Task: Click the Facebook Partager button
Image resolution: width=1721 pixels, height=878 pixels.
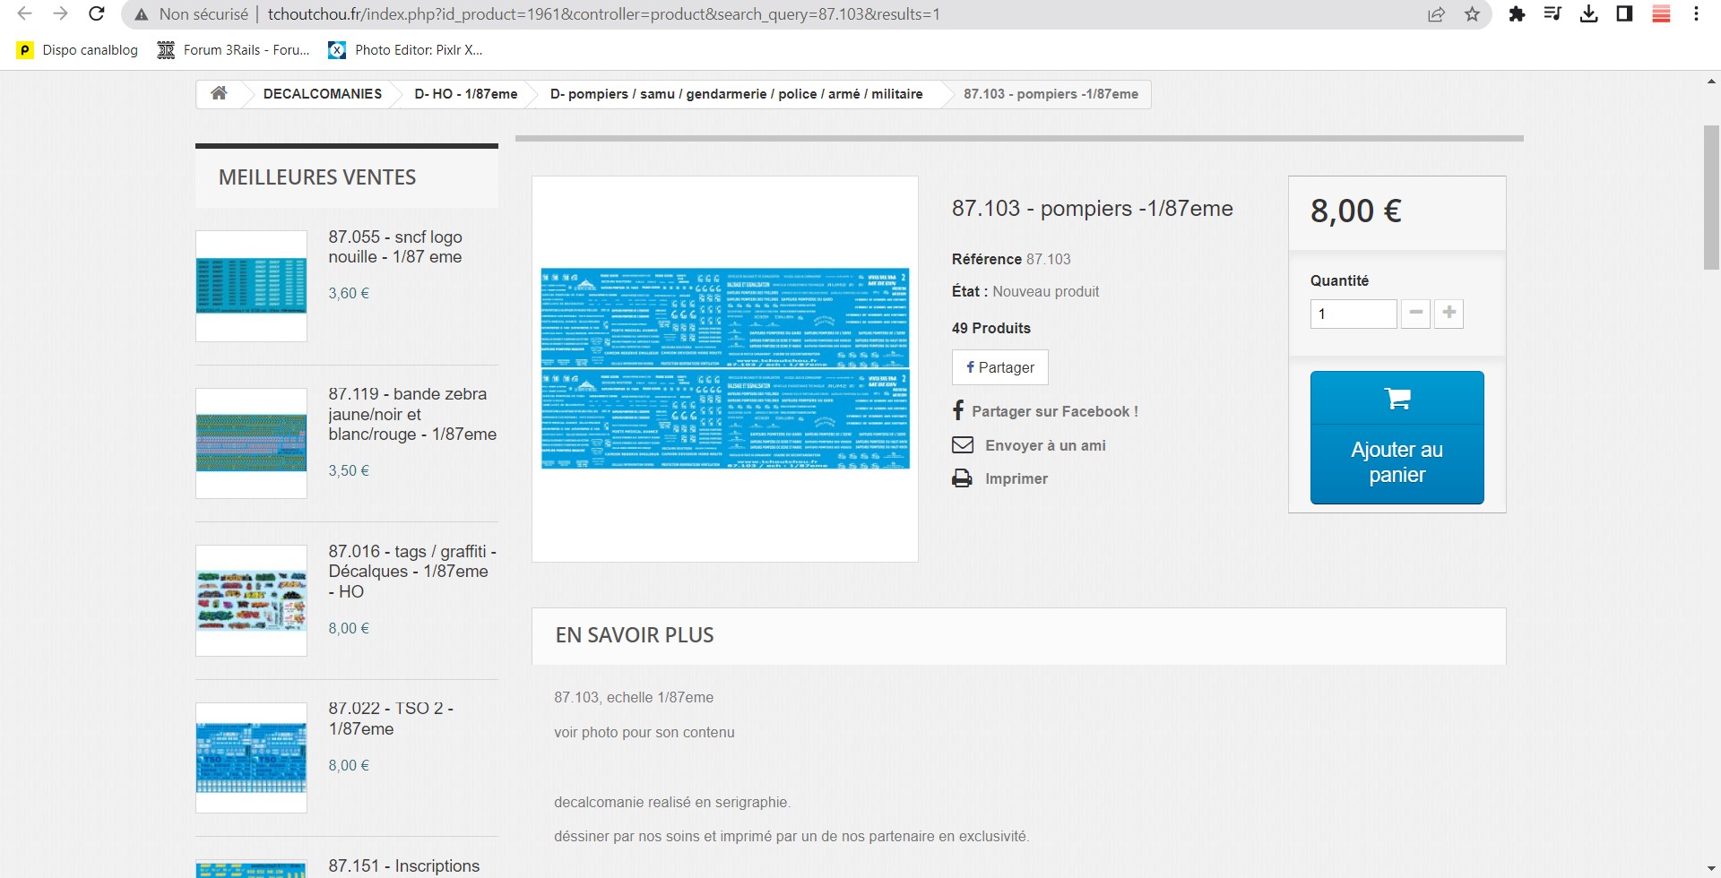Action: click(999, 367)
